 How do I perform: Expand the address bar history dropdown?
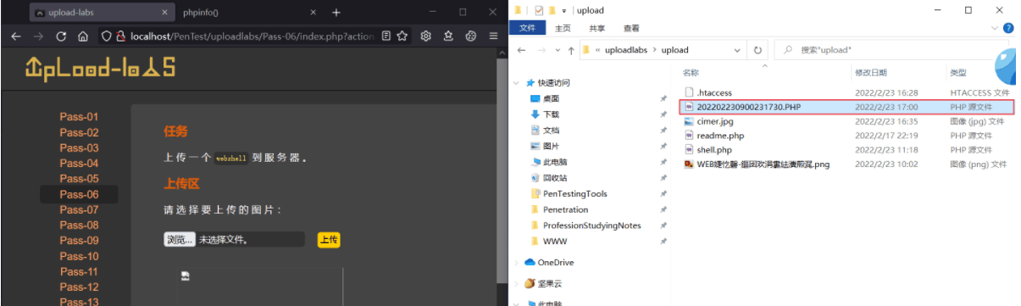738,50
